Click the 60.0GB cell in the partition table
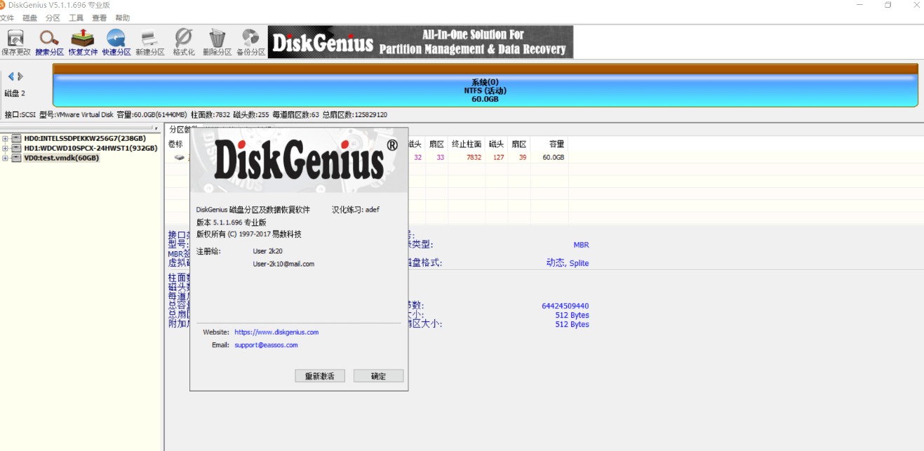Viewport: 924px width, 451px height. 553,157
